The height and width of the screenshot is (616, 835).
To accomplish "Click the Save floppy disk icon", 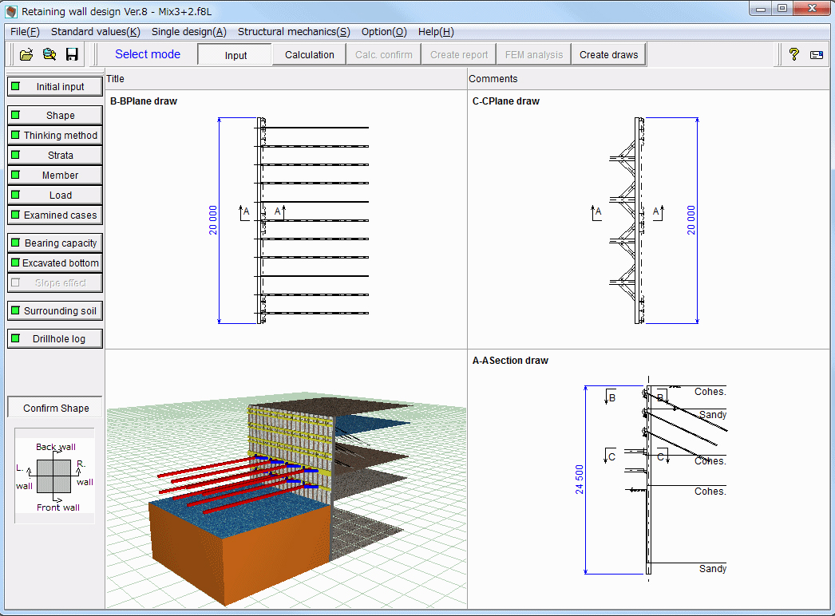I will coord(72,54).
